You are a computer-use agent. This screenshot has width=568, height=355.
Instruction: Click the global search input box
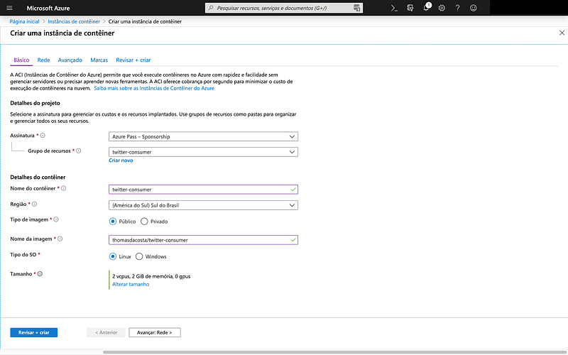283,8
